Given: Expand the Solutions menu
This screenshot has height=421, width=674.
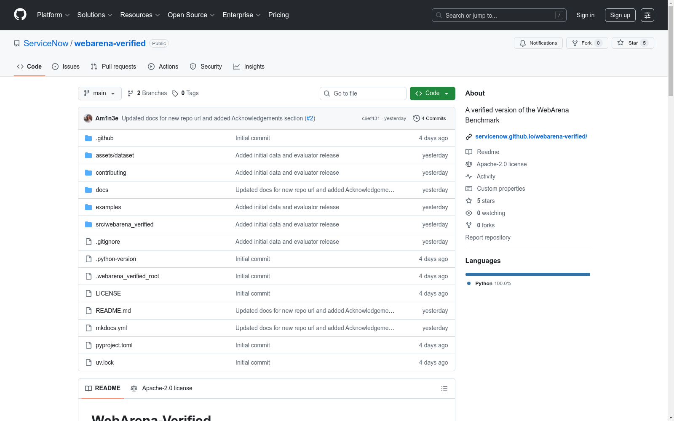Looking at the screenshot, I should (x=95, y=15).
